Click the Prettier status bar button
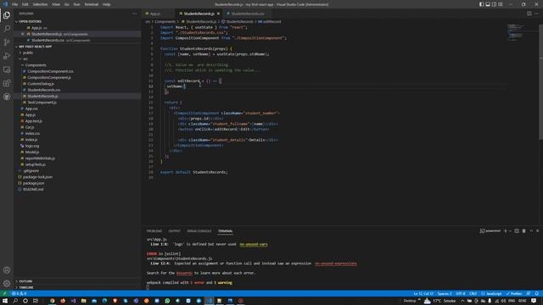 coord(514,293)
